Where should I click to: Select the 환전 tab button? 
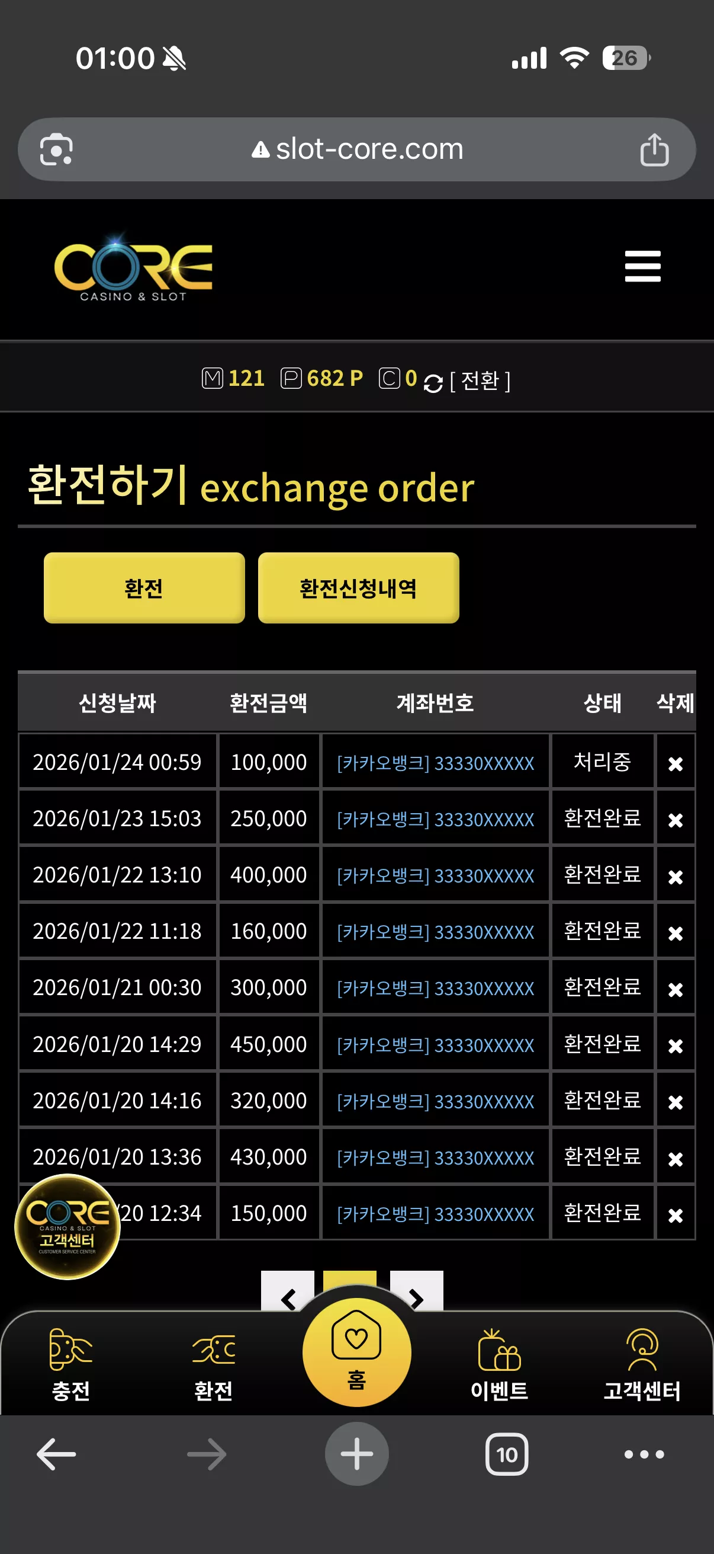coord(144,587)
